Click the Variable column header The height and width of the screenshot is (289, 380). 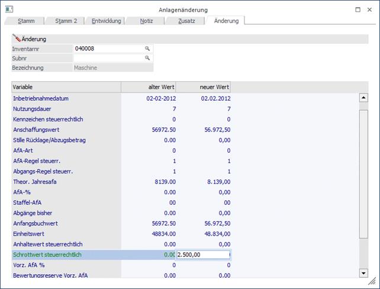pos(66,87)
